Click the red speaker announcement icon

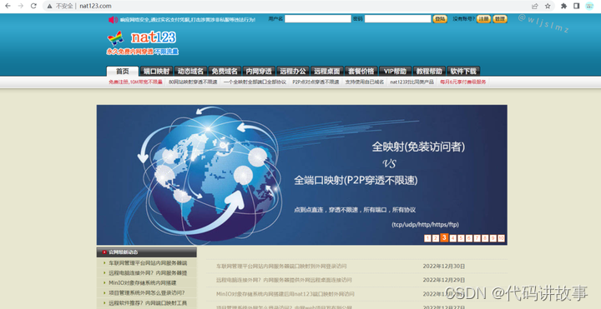113,19
